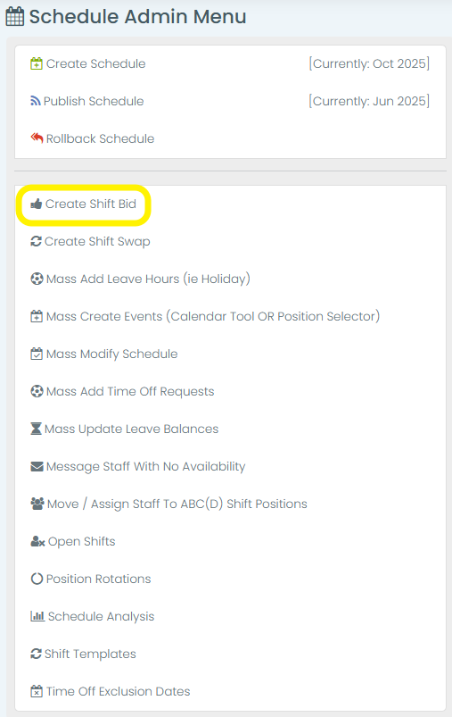Click the envelope icon for Message Staff
Screen dimensions: 452x717
click(x=37, y=466)
